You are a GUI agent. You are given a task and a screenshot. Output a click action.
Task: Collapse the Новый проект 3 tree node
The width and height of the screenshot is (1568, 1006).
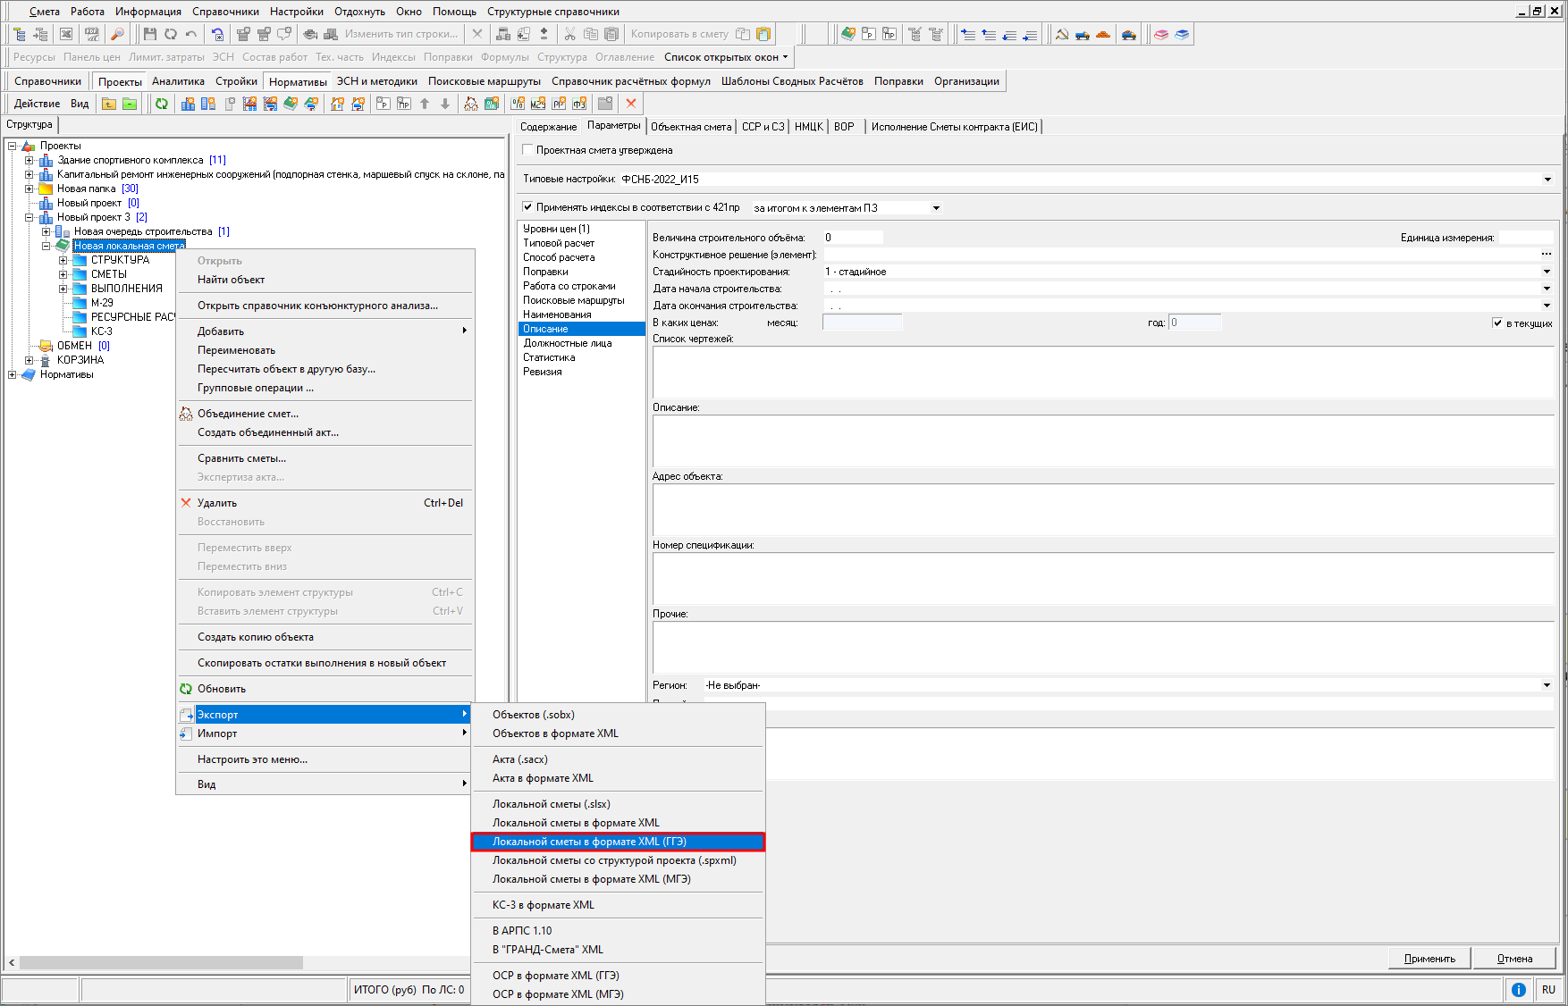coord(29,217)
